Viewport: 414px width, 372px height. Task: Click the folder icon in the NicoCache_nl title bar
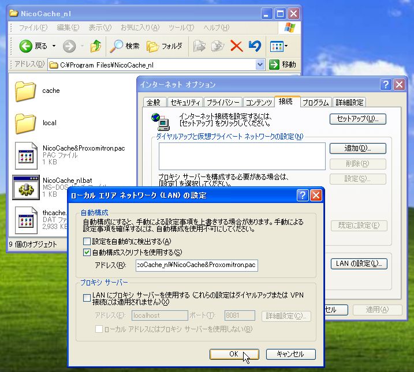pyautogui.click(x=14, y=13)
